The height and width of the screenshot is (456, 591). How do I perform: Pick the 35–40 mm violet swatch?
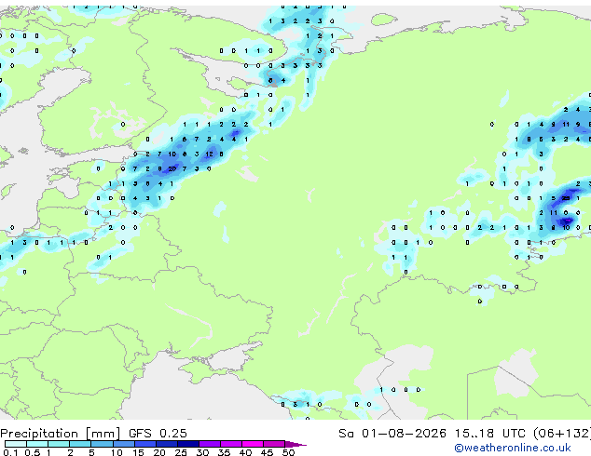point(230,444)
